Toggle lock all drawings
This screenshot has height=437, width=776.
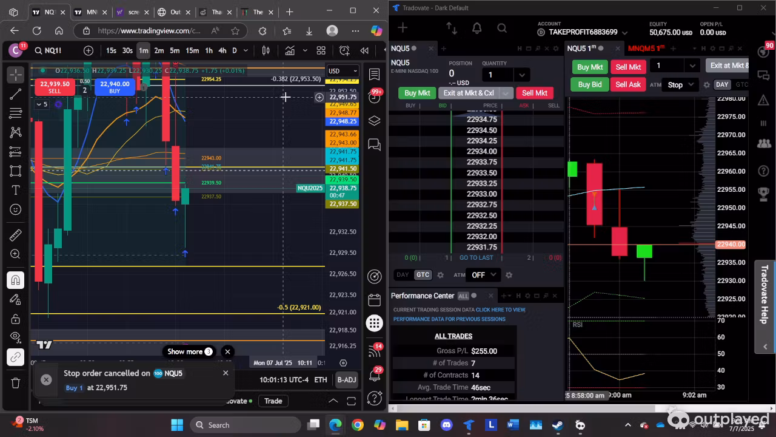coord(16,319)
